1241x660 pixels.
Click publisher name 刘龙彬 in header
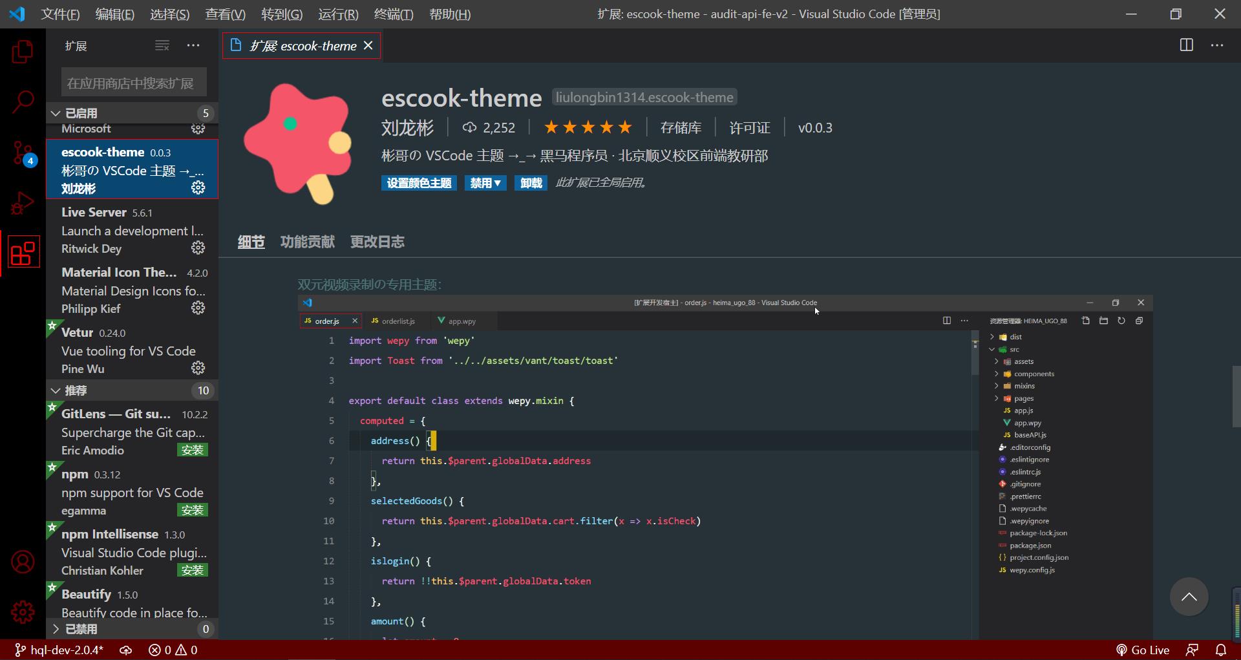(407, 127)
